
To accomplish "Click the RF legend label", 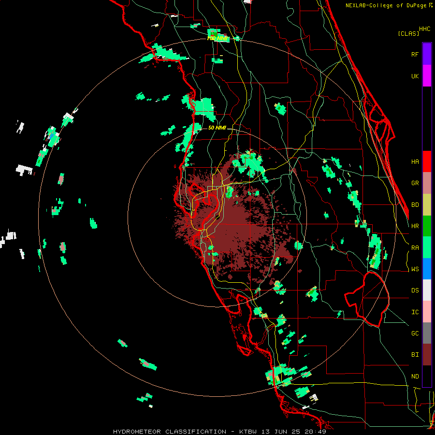I will [415, 54].
